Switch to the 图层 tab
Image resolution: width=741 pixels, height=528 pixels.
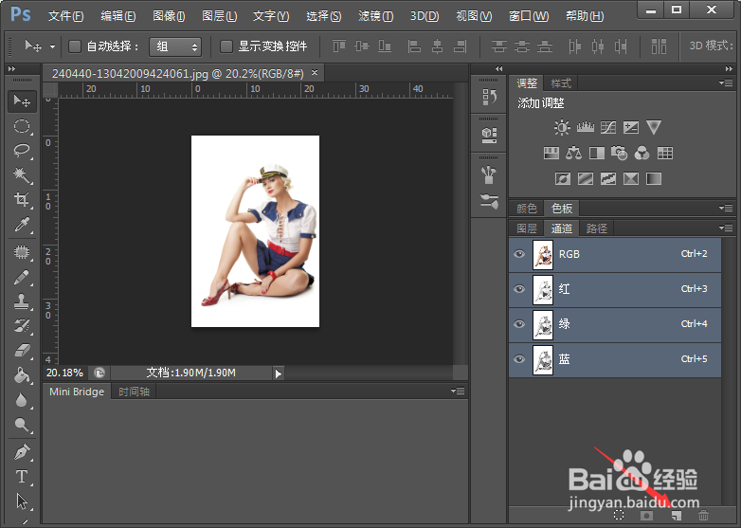click(x=527, y=228)
